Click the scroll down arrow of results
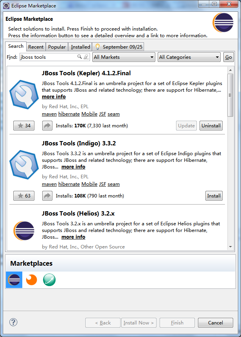Image resolution: width=241 pixels, height=337 pixels. (x=230, y=247)
